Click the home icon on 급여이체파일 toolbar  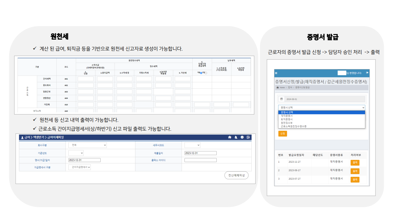click(x=230, y=137)
